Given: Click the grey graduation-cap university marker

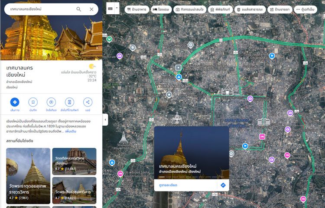Looking at the screenshot, I should click(x=133, y=48).
